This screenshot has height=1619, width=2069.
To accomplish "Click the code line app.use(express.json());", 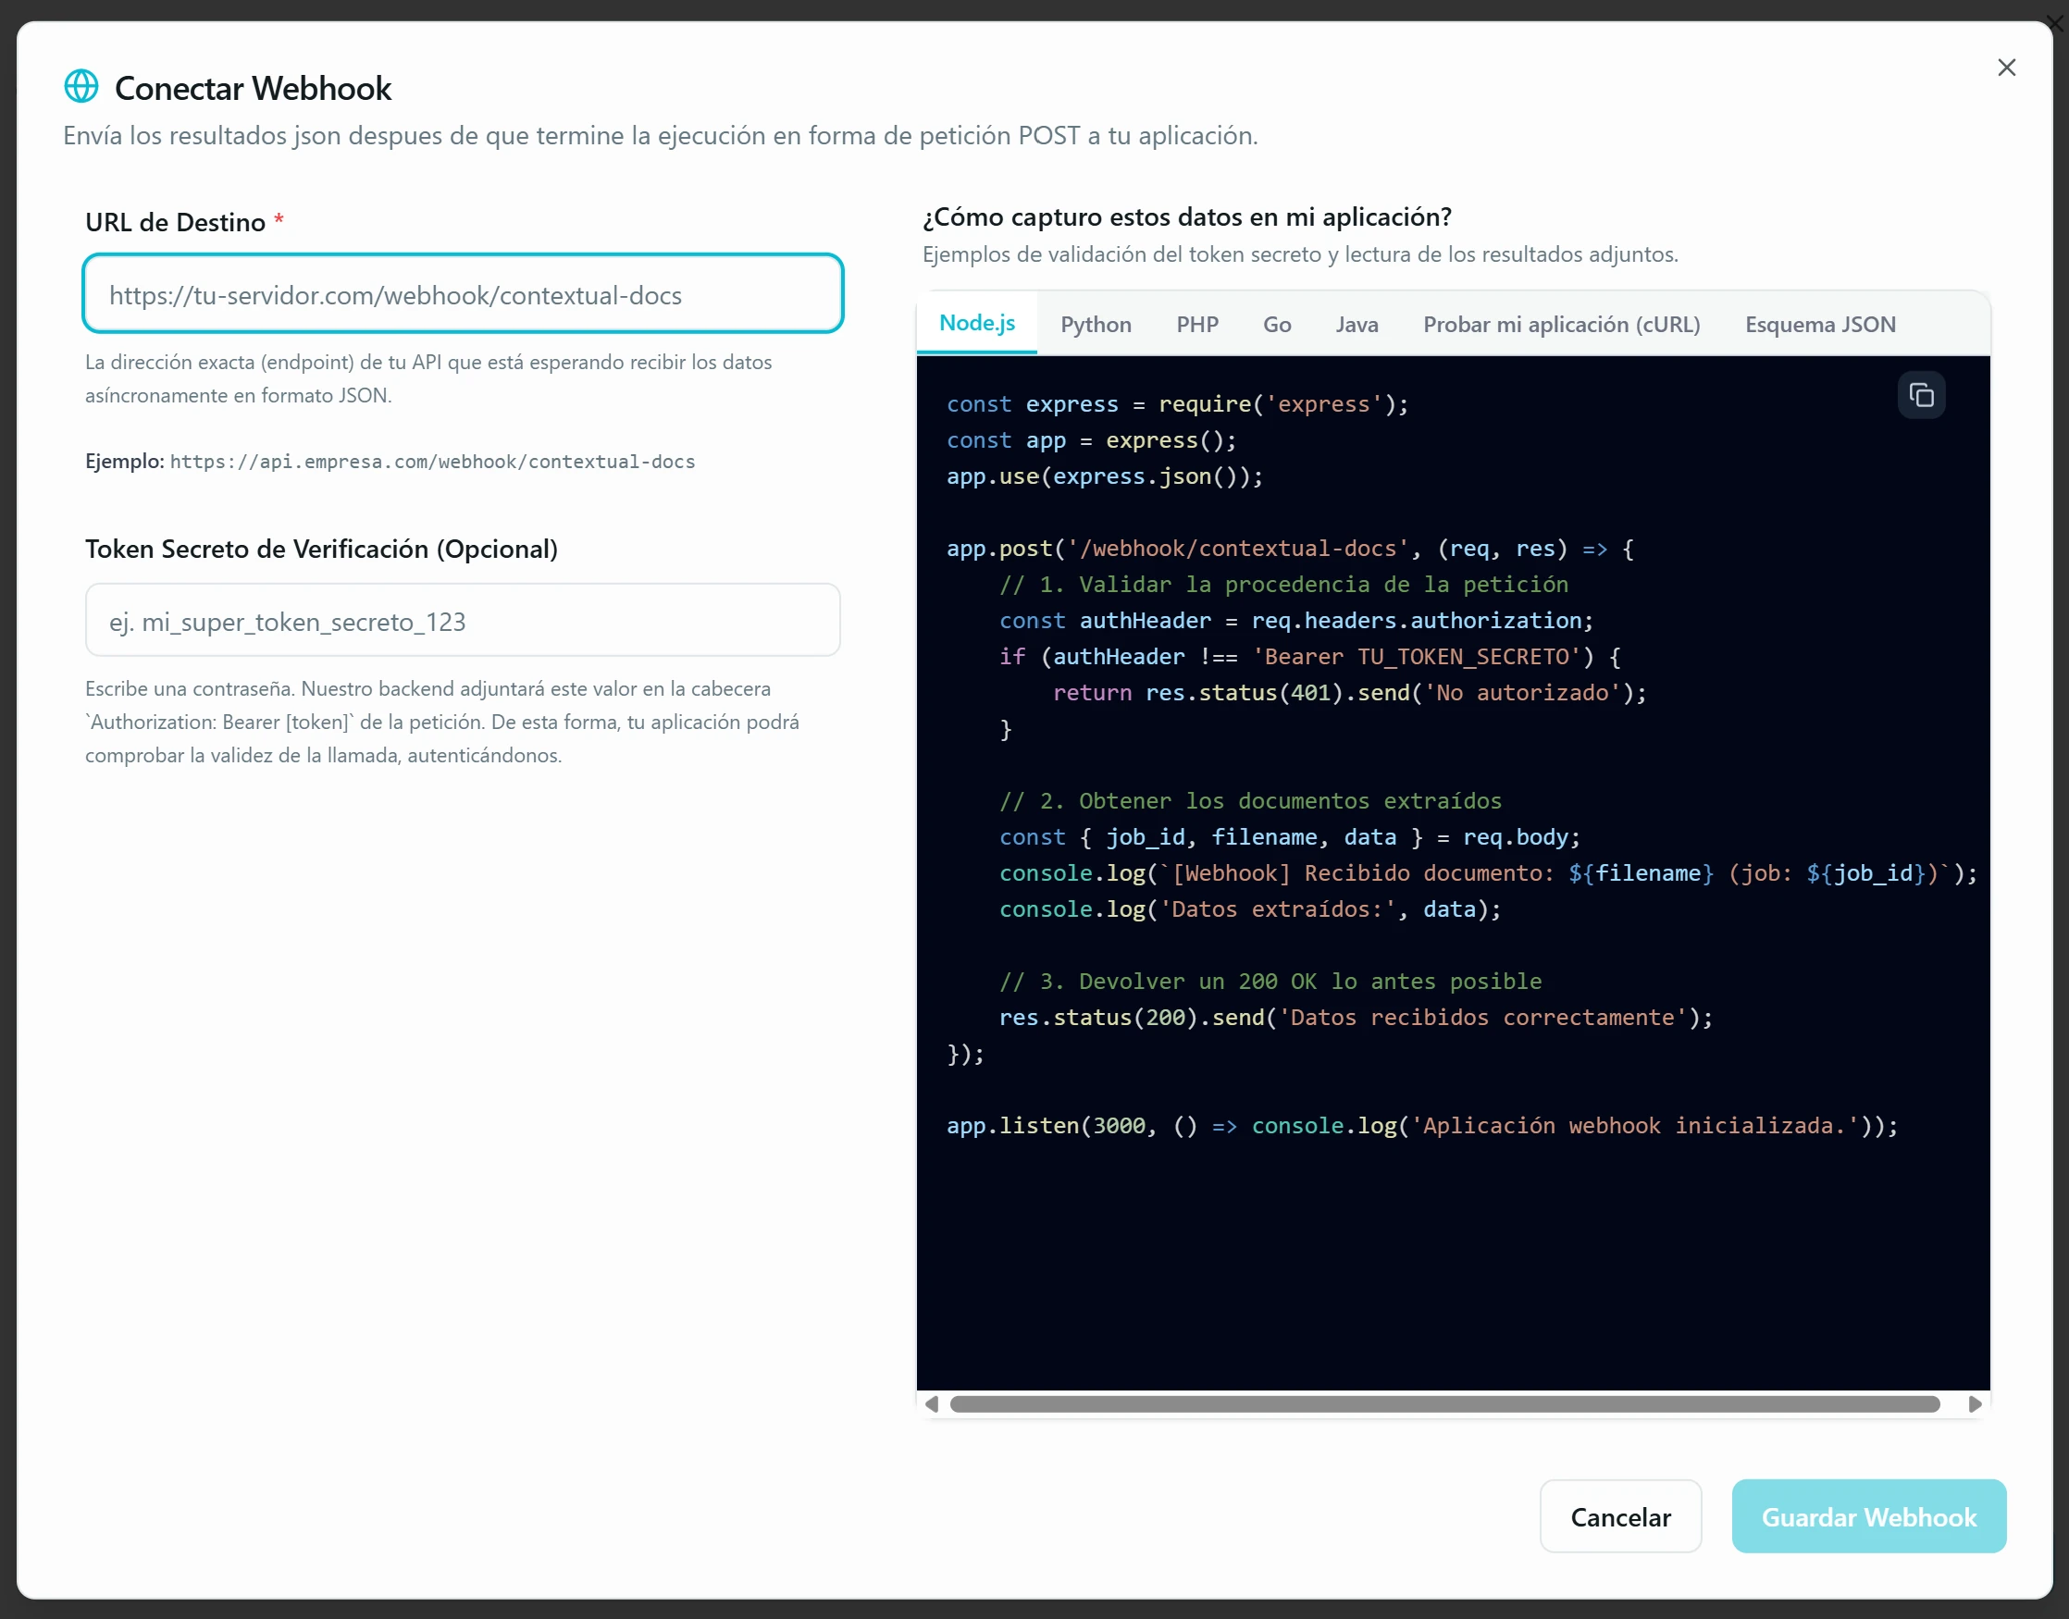I will [x=1105, y=476].
